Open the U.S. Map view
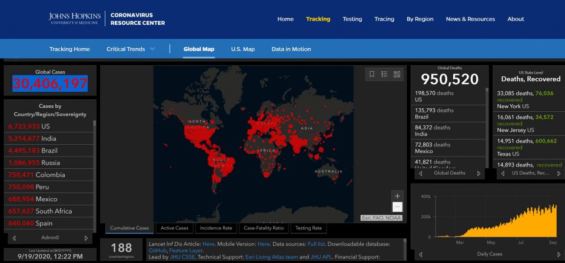565x263 pixels. [243, 49]
